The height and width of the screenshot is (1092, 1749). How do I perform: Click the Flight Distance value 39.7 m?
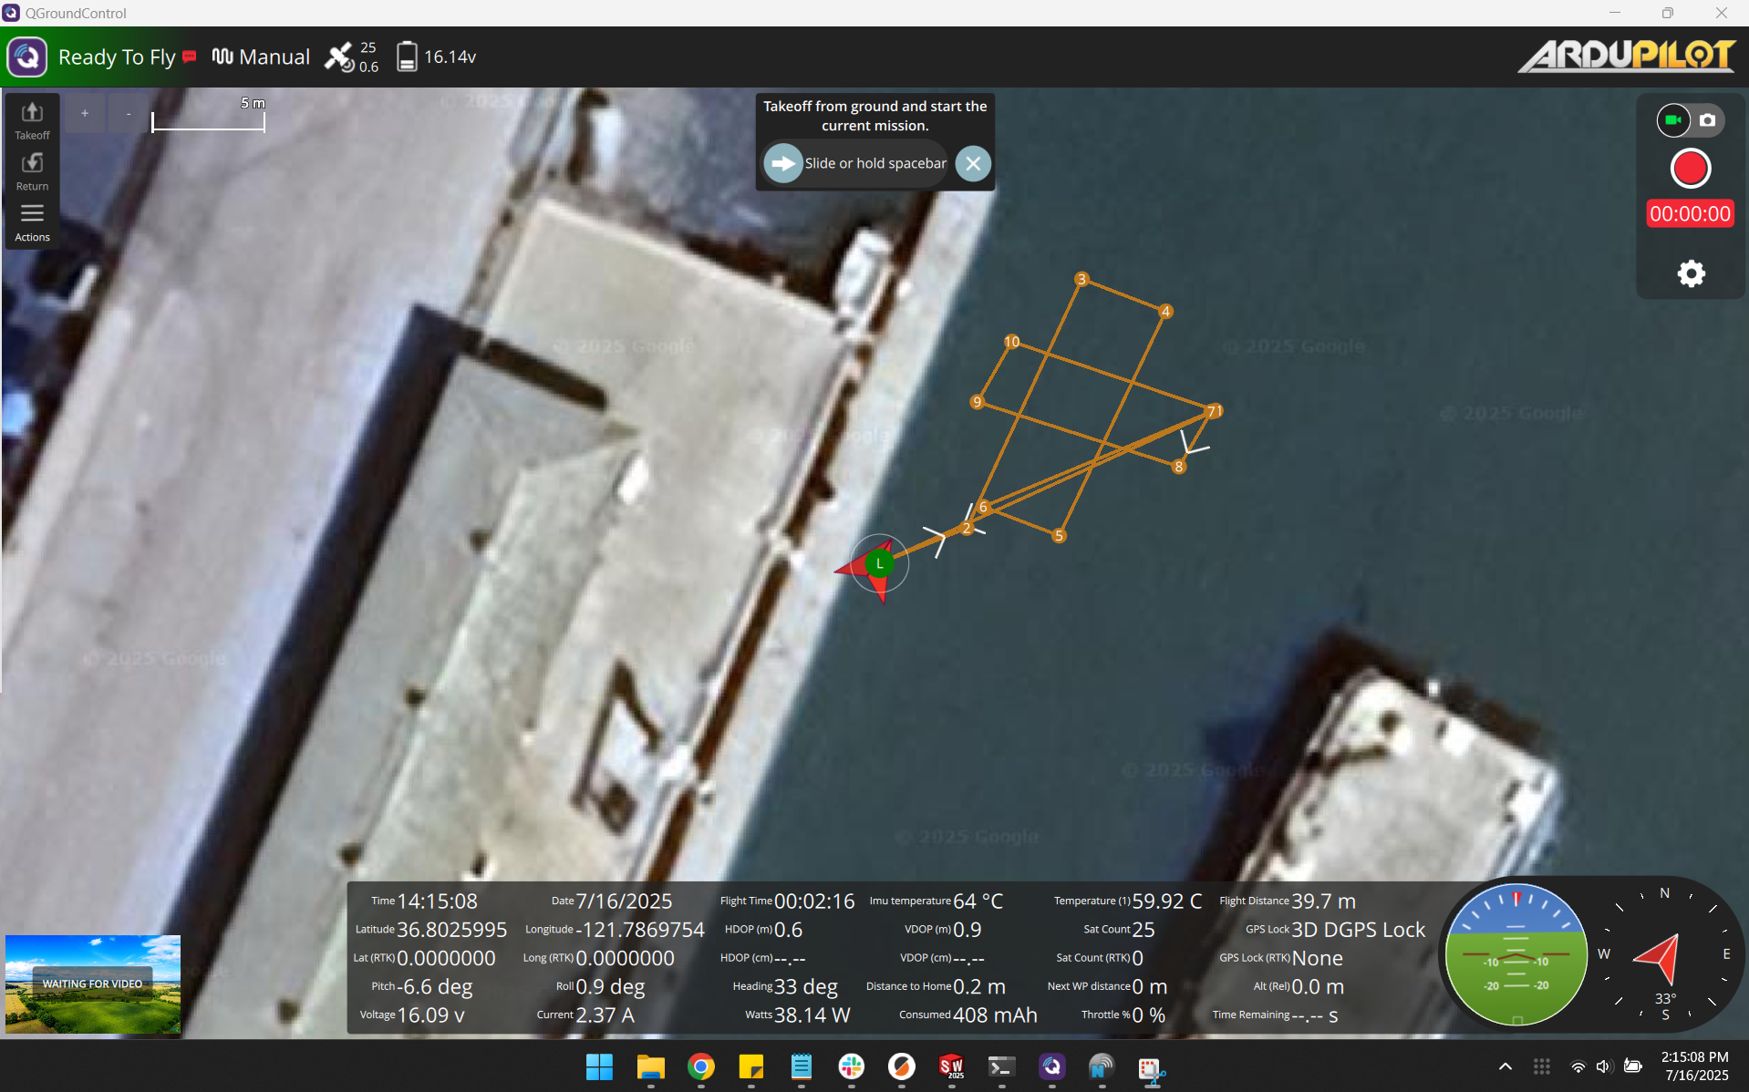[1323, 901]
